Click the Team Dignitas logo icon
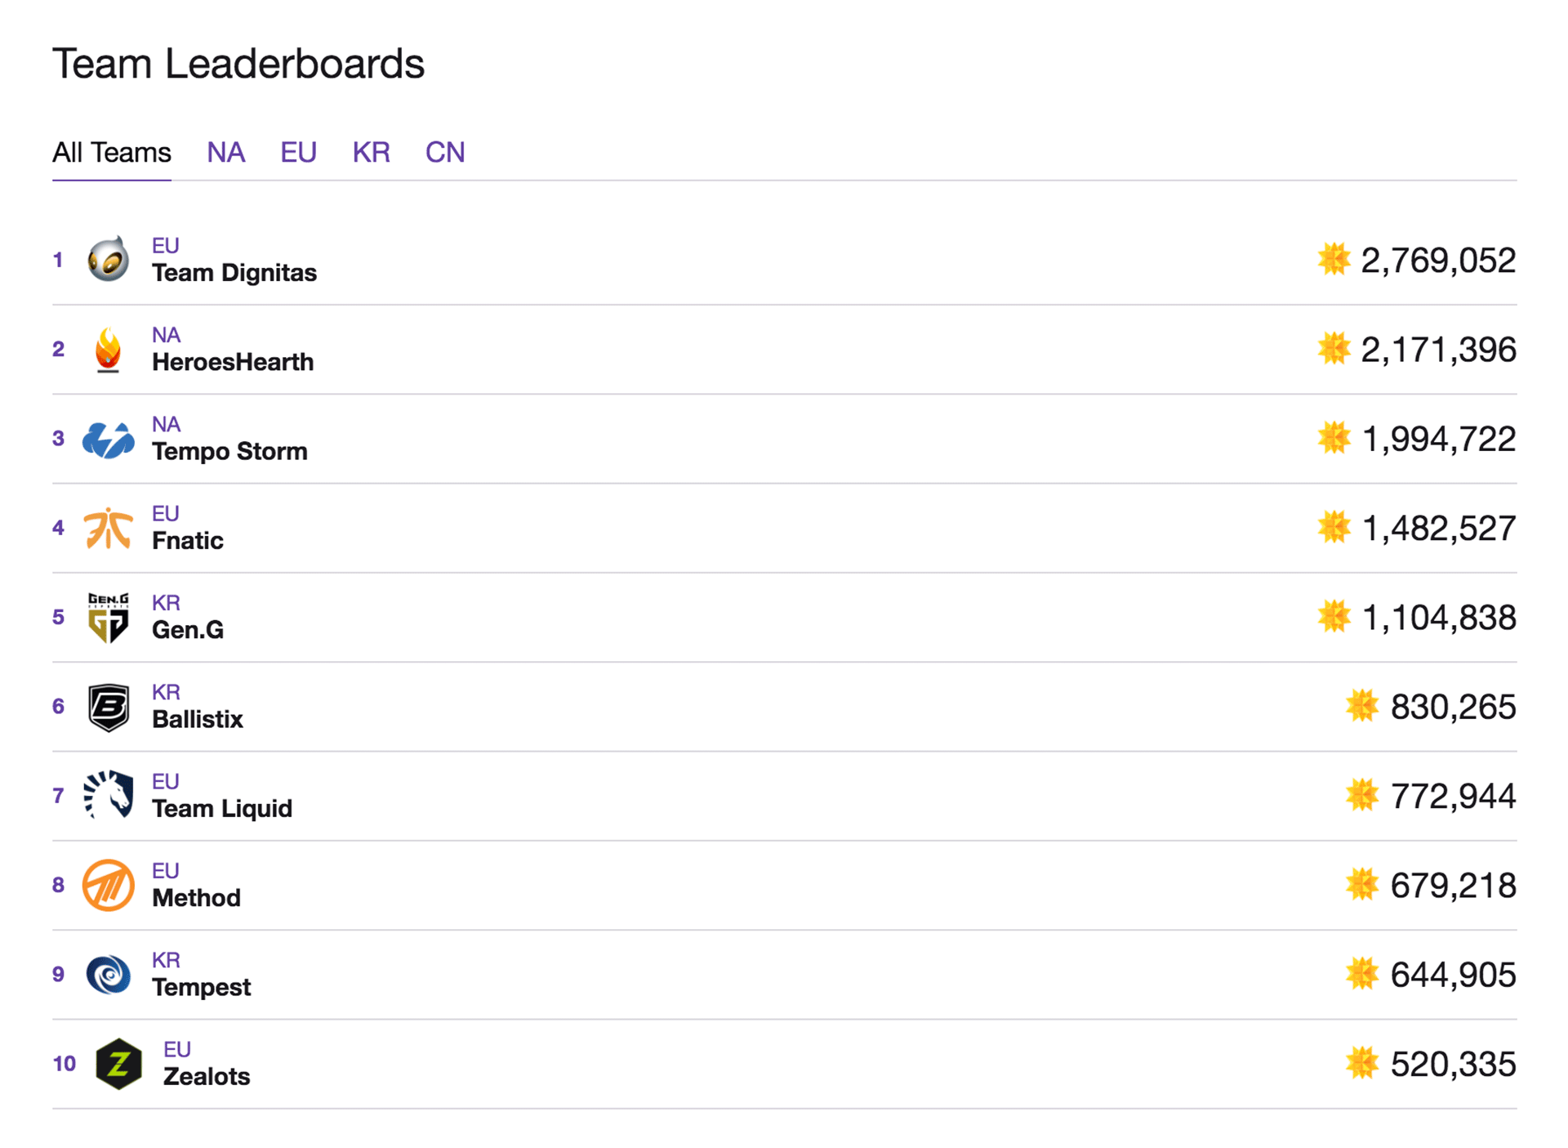Image resolution: width=1568 pixels, height=1148 pixels. (108, 260)
